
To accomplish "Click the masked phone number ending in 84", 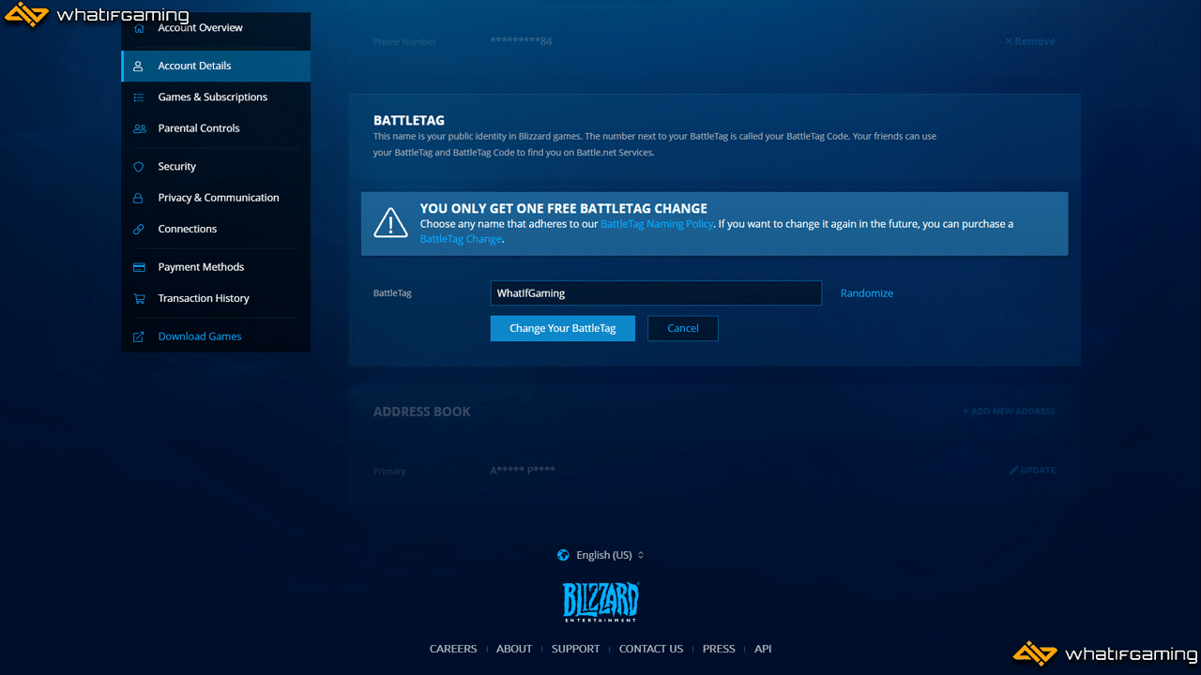I will 521,41.
